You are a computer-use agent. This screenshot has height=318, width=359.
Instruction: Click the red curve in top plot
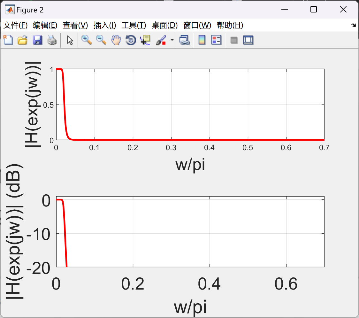(x=64, y=105)
